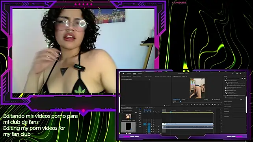Select the first clip thumbnail in Project panel
This screenshot has height=142, width=253.
coord(128,116)
